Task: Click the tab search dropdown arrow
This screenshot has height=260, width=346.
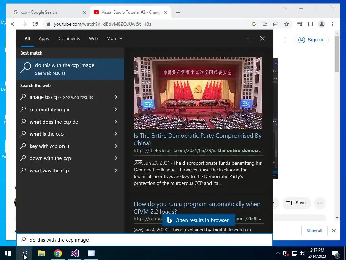Action: [285, 8]
